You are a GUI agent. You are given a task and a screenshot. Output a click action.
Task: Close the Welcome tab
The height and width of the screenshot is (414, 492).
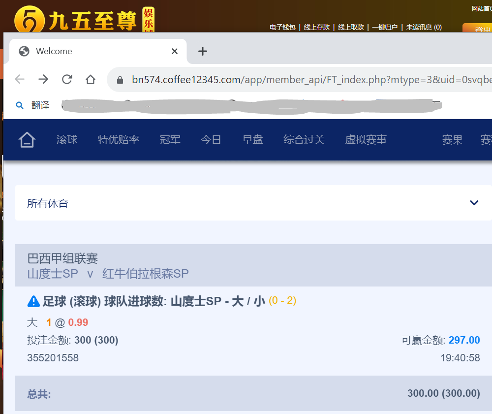click(x=175, y=51)
